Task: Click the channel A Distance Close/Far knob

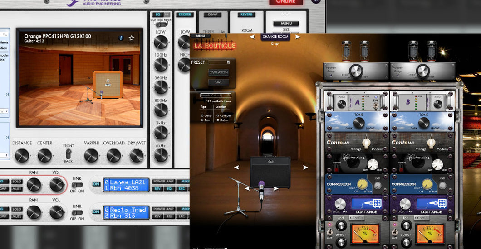Action: [x=340, y=204]
